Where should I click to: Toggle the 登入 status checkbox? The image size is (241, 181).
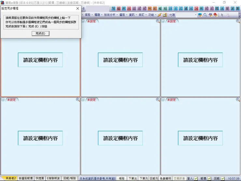click(x=196, y=178)
